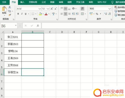Expand underline style arrow
Image resolution: width=125 pixels, height=98 pixels.
click(28, 14)
